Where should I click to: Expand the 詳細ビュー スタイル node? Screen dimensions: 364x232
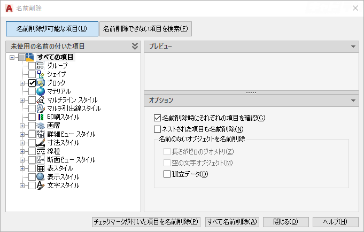click(x=22, y=135)
